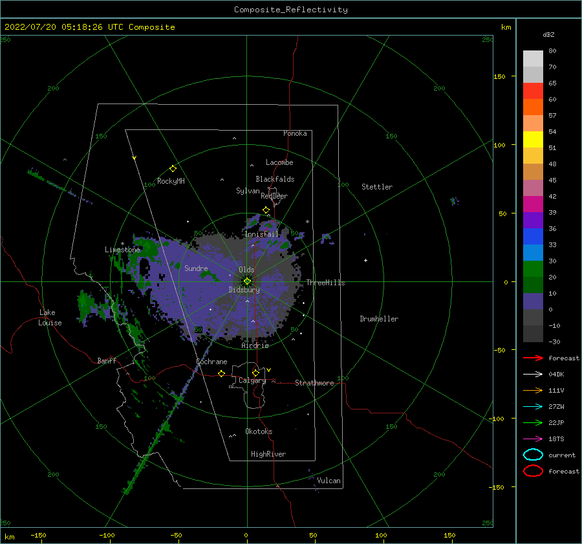
Task: Click the red 'forecast' ellipse icon
Action: [x=533, y=471]
